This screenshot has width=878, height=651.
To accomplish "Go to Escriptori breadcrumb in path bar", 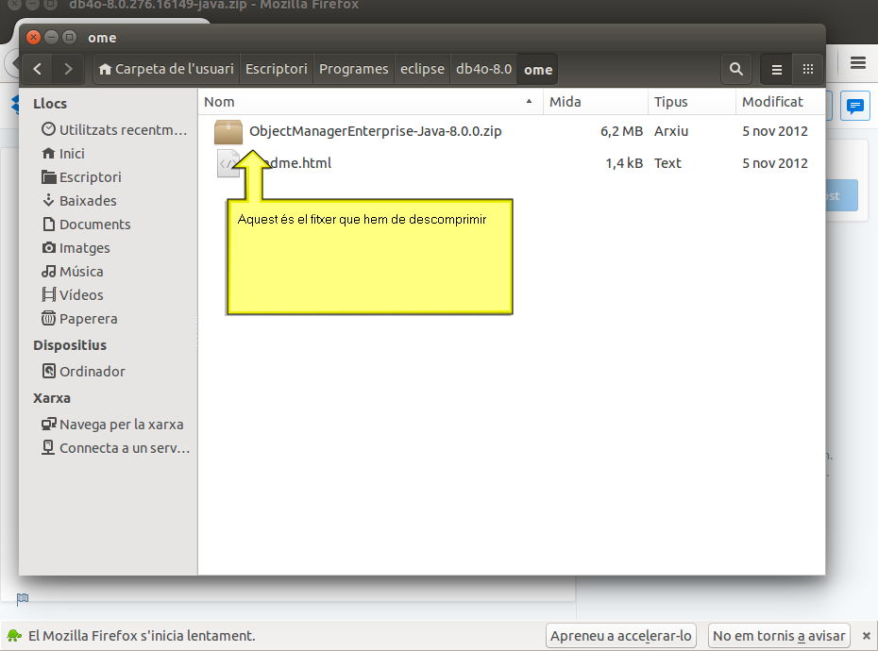I will point(277,69).
